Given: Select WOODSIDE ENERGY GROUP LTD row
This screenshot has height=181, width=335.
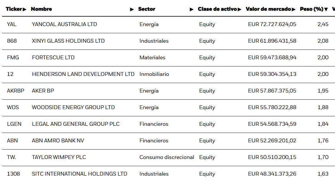Looking at the screenshot, I should point(73,107).
